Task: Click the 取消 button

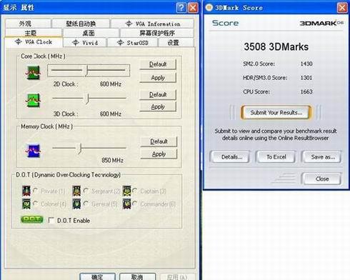Action: pos(137,276)
